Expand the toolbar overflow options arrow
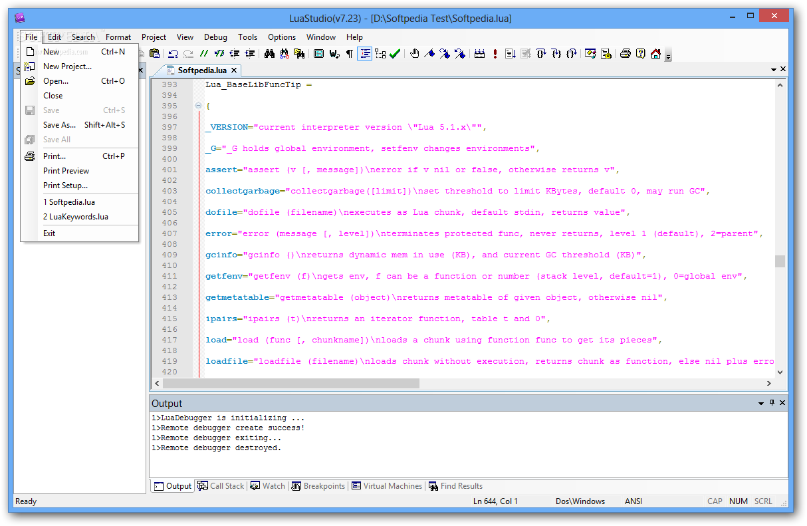Screen dimensions: 807x526 click(668, 55)
